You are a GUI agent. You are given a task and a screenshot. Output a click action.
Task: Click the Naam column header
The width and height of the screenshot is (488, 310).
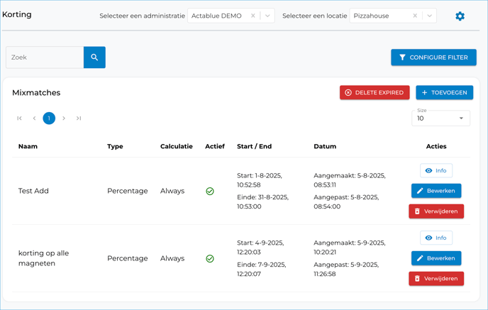(28, 146)
